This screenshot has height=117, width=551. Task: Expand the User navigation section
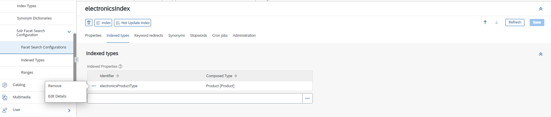[x=69, y=110]
